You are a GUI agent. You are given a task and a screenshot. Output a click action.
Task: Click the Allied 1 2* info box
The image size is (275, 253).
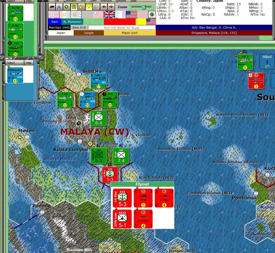(x=267, y=61)
